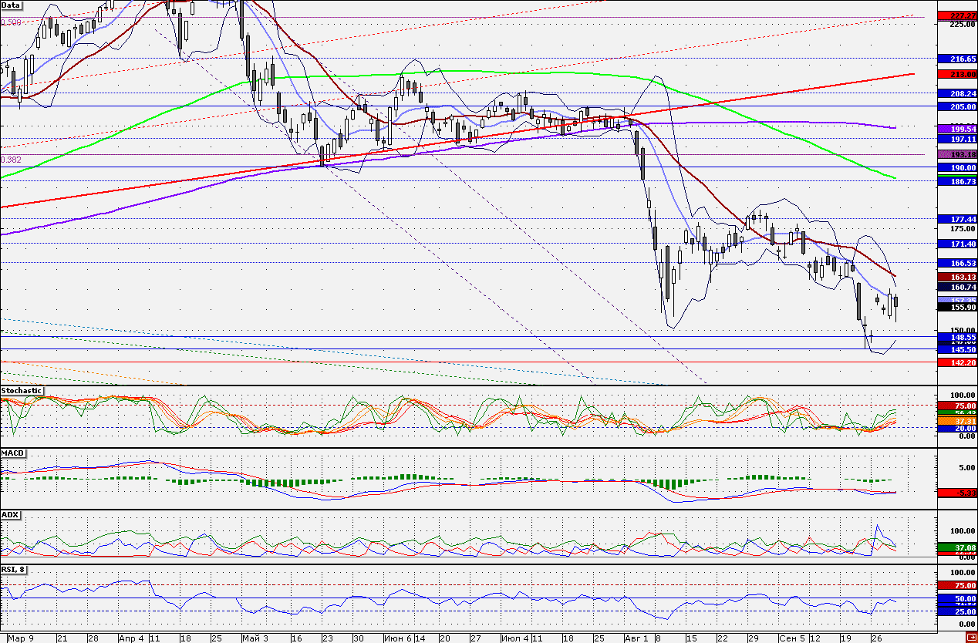The width and height of the screenshot is (978, 643).
Task: Open the RSI, 8 indicator label
Action: click(15, 570)
